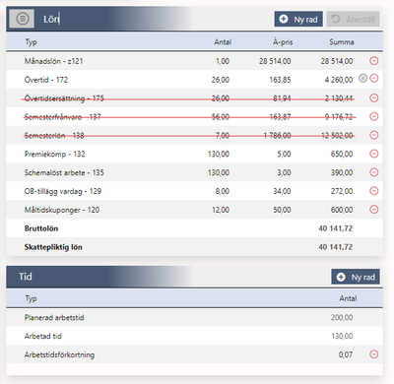The height and width of the screenshot is (384, 394).
Task: Click the Återställ button
Action: (x=354, y=19)
